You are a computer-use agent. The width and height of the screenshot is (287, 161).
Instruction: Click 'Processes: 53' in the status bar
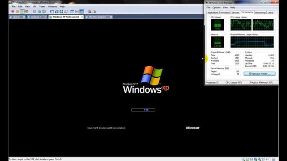click(x=212, y=82)
